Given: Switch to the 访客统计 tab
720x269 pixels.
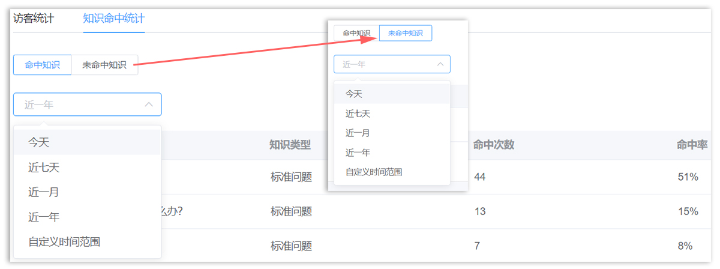Looking at the screenshot, I should coord(34,18).
